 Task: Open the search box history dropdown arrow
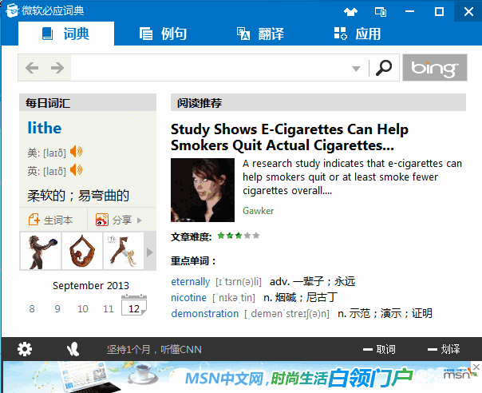pyautogui.click(x=357, y=69)
